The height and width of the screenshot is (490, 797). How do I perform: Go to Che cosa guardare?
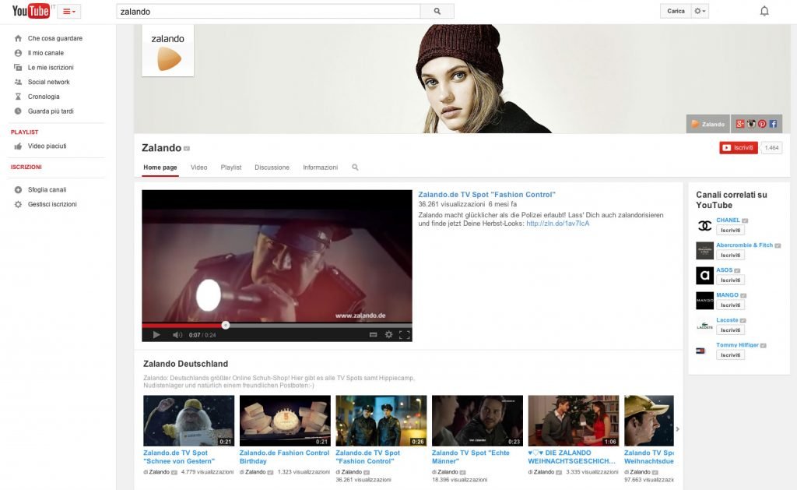click(x=55, y=38)
